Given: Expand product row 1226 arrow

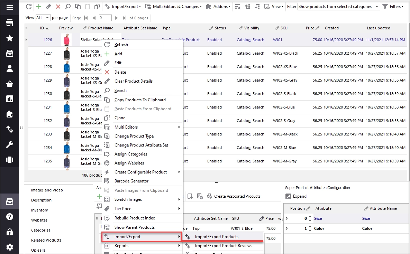Looking at the screenshot, I should 26,40.
